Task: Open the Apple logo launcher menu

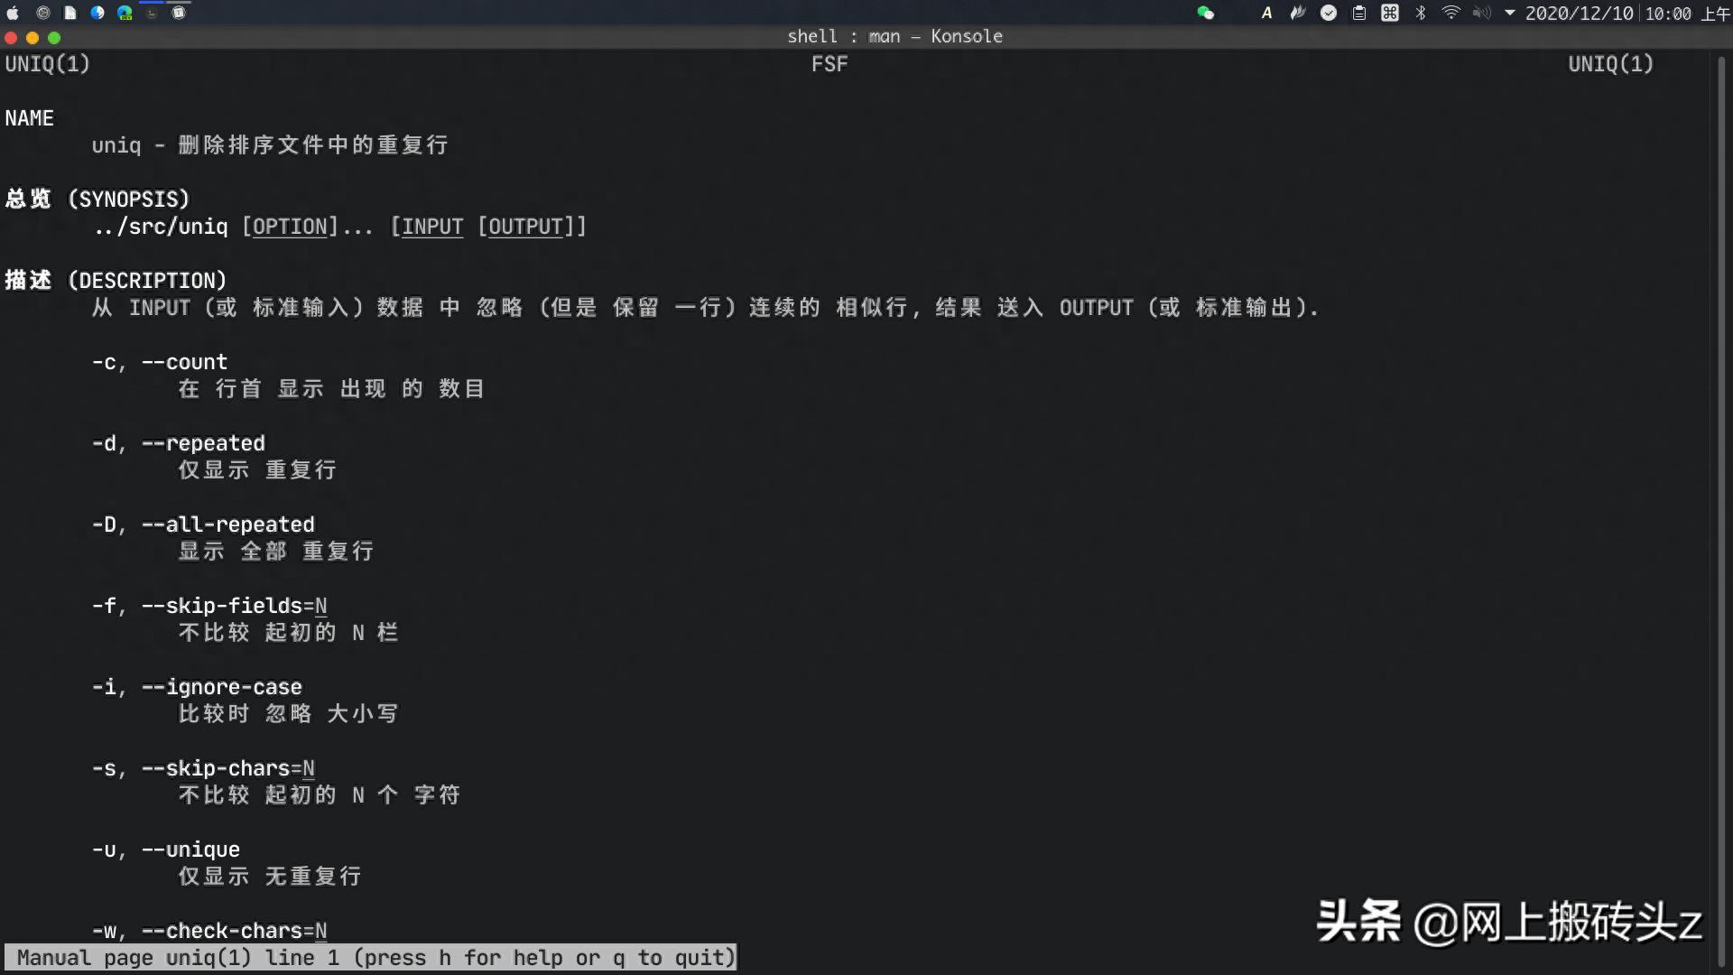Action: (x=13, y=13)
